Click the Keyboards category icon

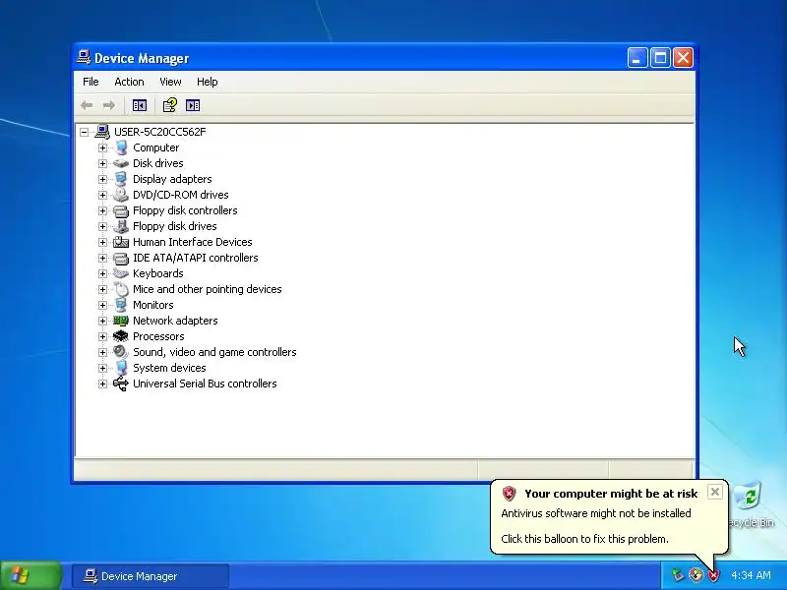click(121, 273)
